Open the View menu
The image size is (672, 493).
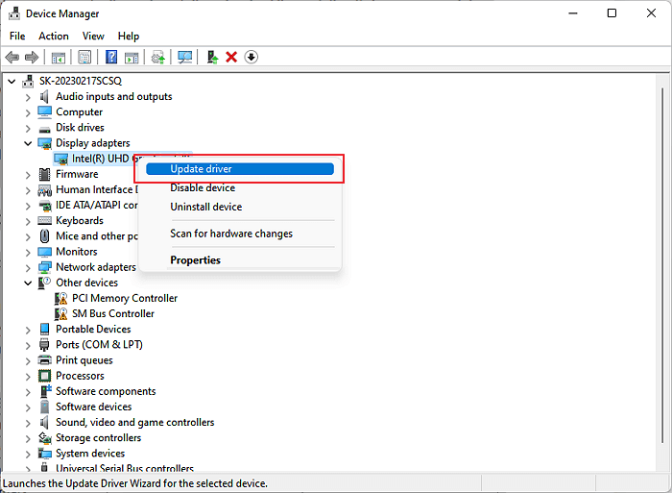[x=93, y=37]
